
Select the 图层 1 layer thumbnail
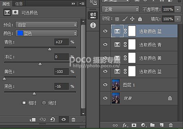tap(116, 85)
